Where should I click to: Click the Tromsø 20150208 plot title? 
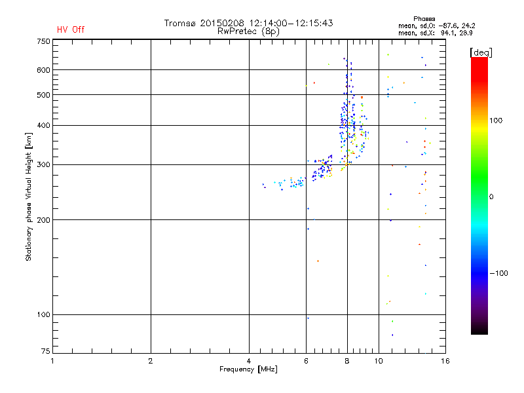click(248, 23)
